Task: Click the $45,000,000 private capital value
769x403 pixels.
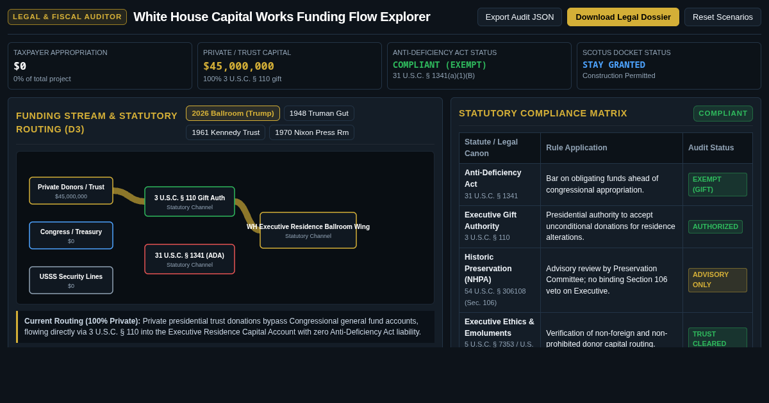Action: click(238, 66)
